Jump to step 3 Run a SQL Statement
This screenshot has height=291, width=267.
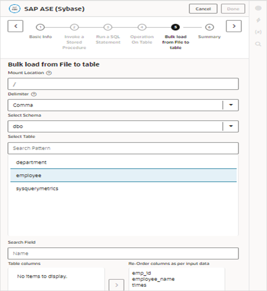[108, 27]
